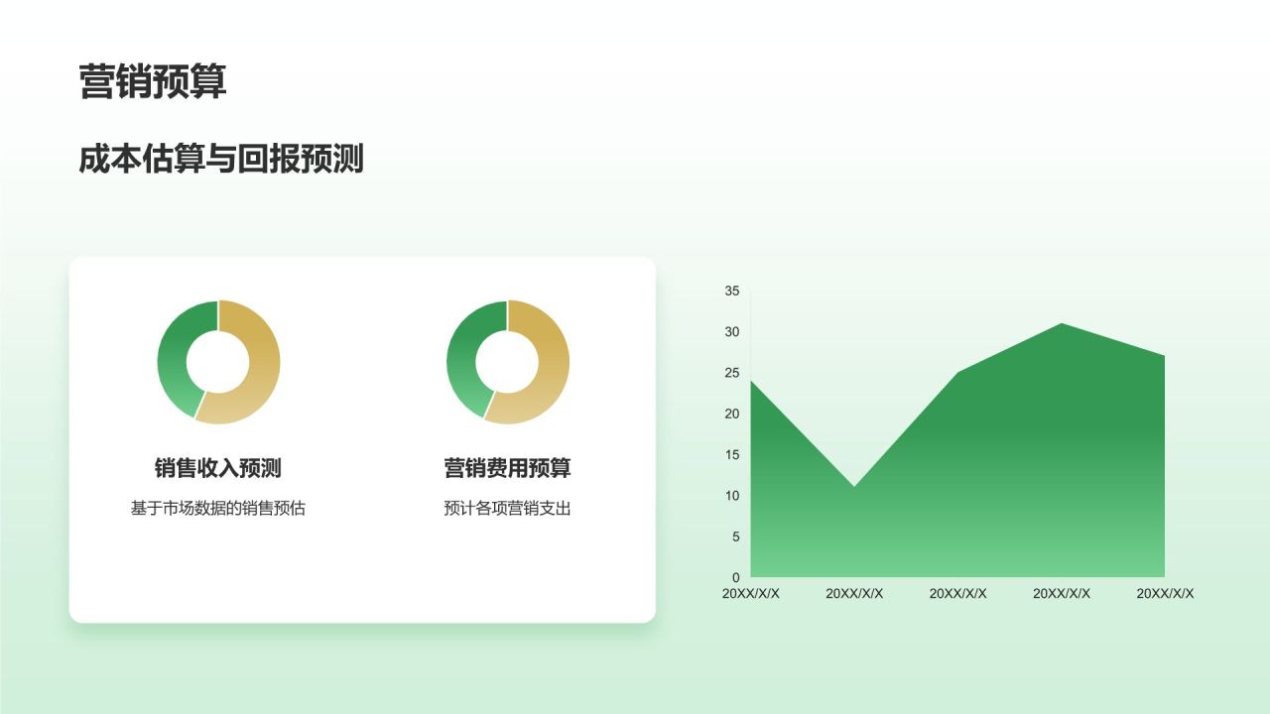Click the y-axis label 10
This screenshot has height=714, width=1270.
732,495
